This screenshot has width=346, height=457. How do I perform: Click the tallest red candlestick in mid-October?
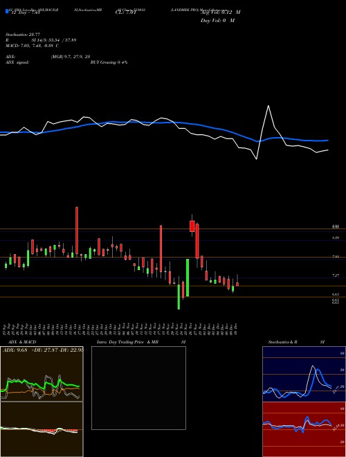coord(77,231)
